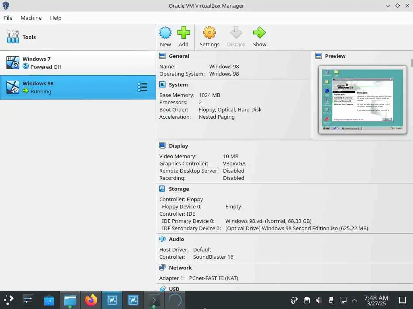
Task: Click the Boot Order value text
Action: [x=230, y=109]
